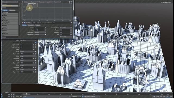Viewport: 174px width, 98px height.
Task: Open the Channels dropdown at Graph Editor top left
Action: click(10, 2)
